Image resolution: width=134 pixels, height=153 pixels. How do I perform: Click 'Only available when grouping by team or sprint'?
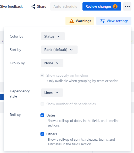[82, 81]
